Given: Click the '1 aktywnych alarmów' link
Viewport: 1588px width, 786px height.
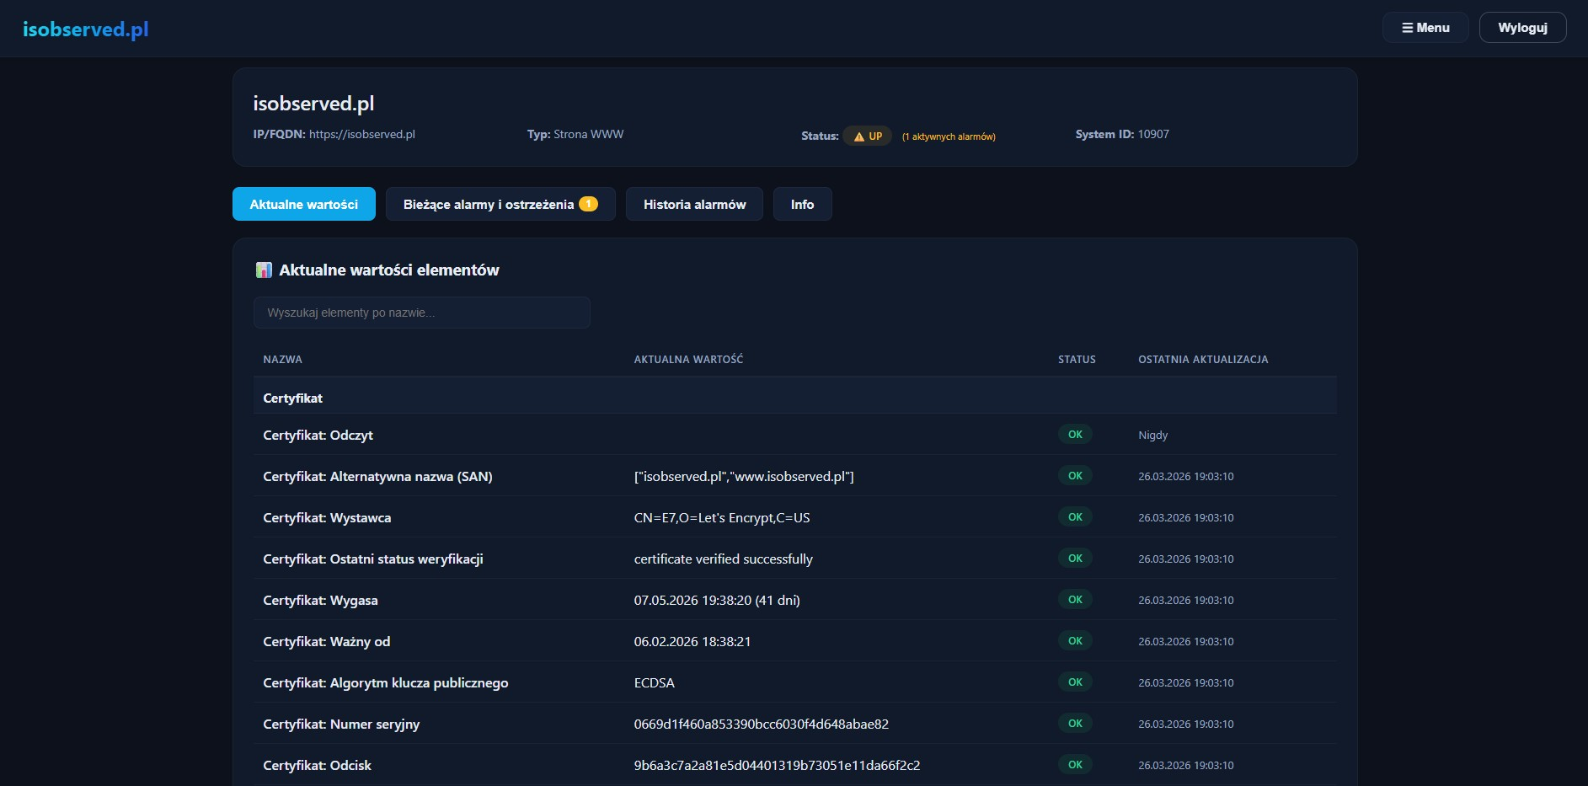Looking at the screenshot, I should 949,136.
